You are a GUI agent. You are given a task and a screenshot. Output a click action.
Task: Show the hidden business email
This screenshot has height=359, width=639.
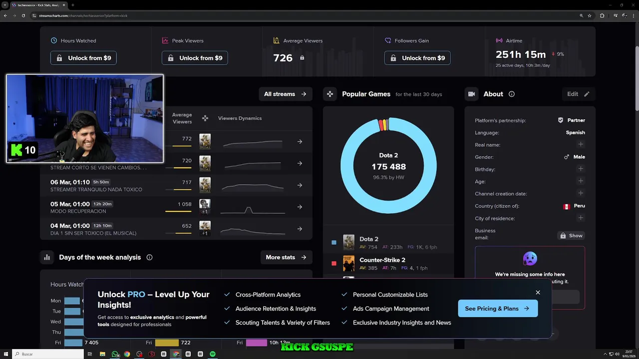571,235
